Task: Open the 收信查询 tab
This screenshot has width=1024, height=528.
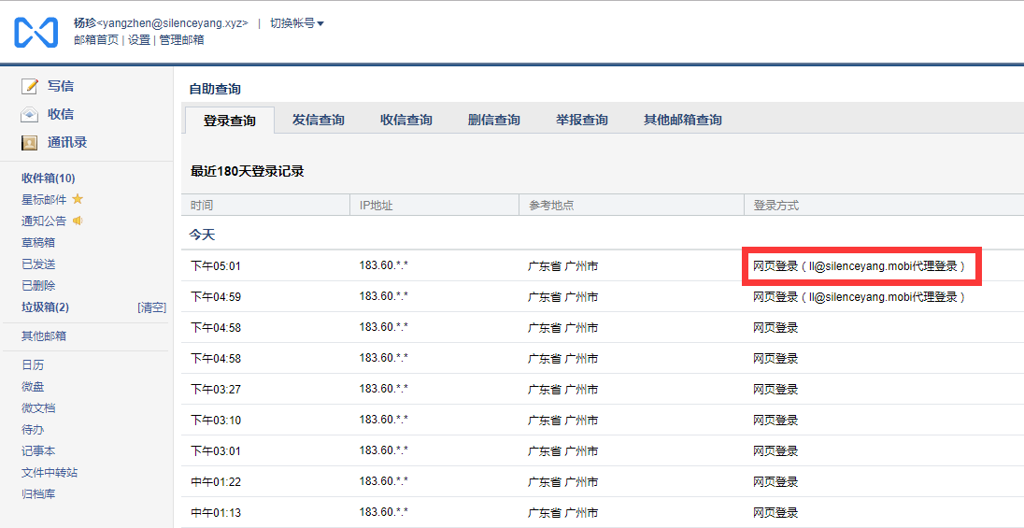Action: pyautogui.click(x=405, y=120)
